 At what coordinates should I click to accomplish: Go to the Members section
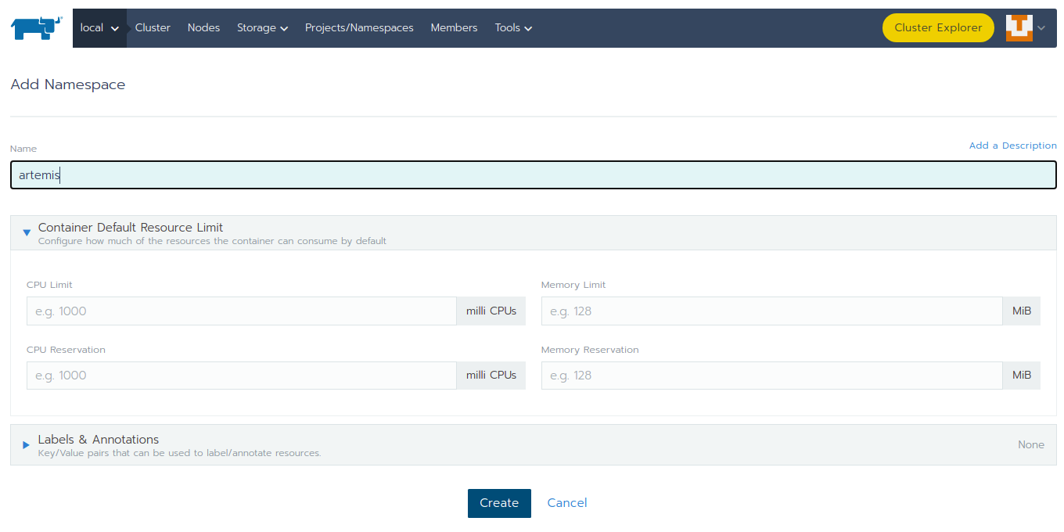coord(454,27)
